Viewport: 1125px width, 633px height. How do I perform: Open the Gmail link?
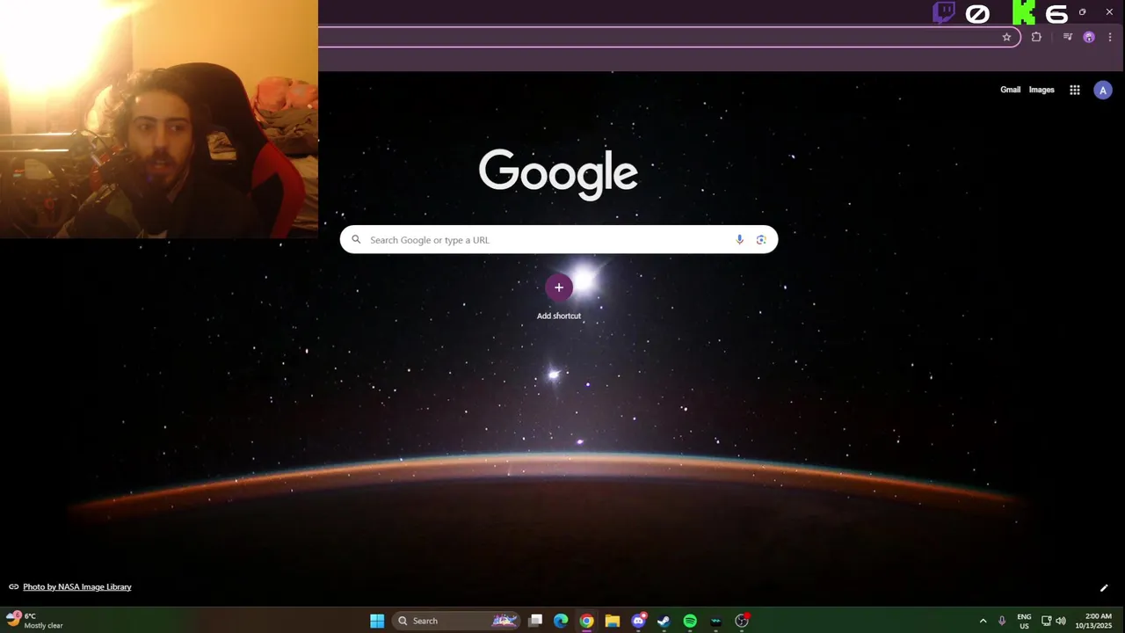pos(1011,90)
